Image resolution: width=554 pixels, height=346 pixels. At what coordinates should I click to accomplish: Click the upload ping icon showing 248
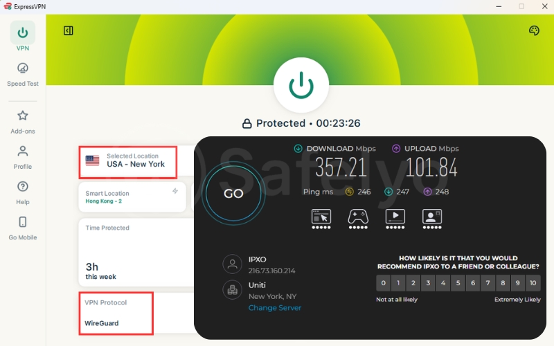(427, 192)
